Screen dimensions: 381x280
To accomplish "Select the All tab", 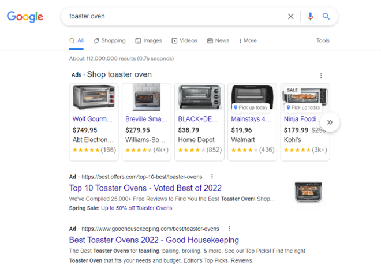I will pos(76,40).
